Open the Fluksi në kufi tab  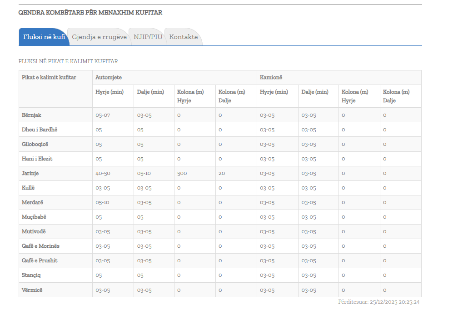(44, 37)
